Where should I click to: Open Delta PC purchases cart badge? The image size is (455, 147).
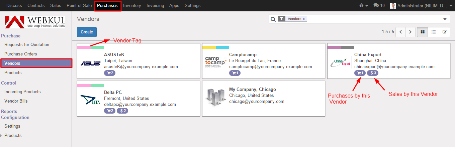coord(110,111)
